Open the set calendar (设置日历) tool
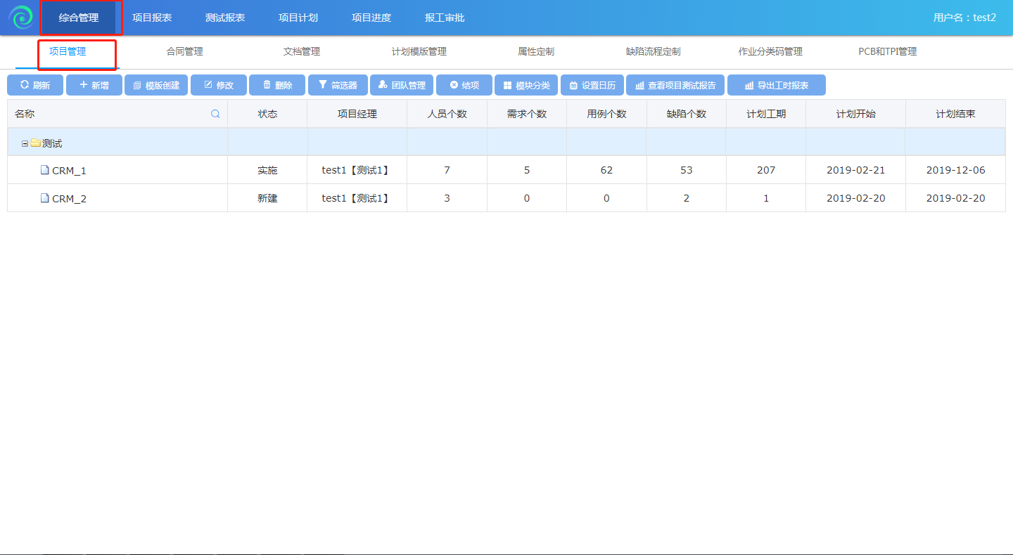1013x555 pixels. 592,85
